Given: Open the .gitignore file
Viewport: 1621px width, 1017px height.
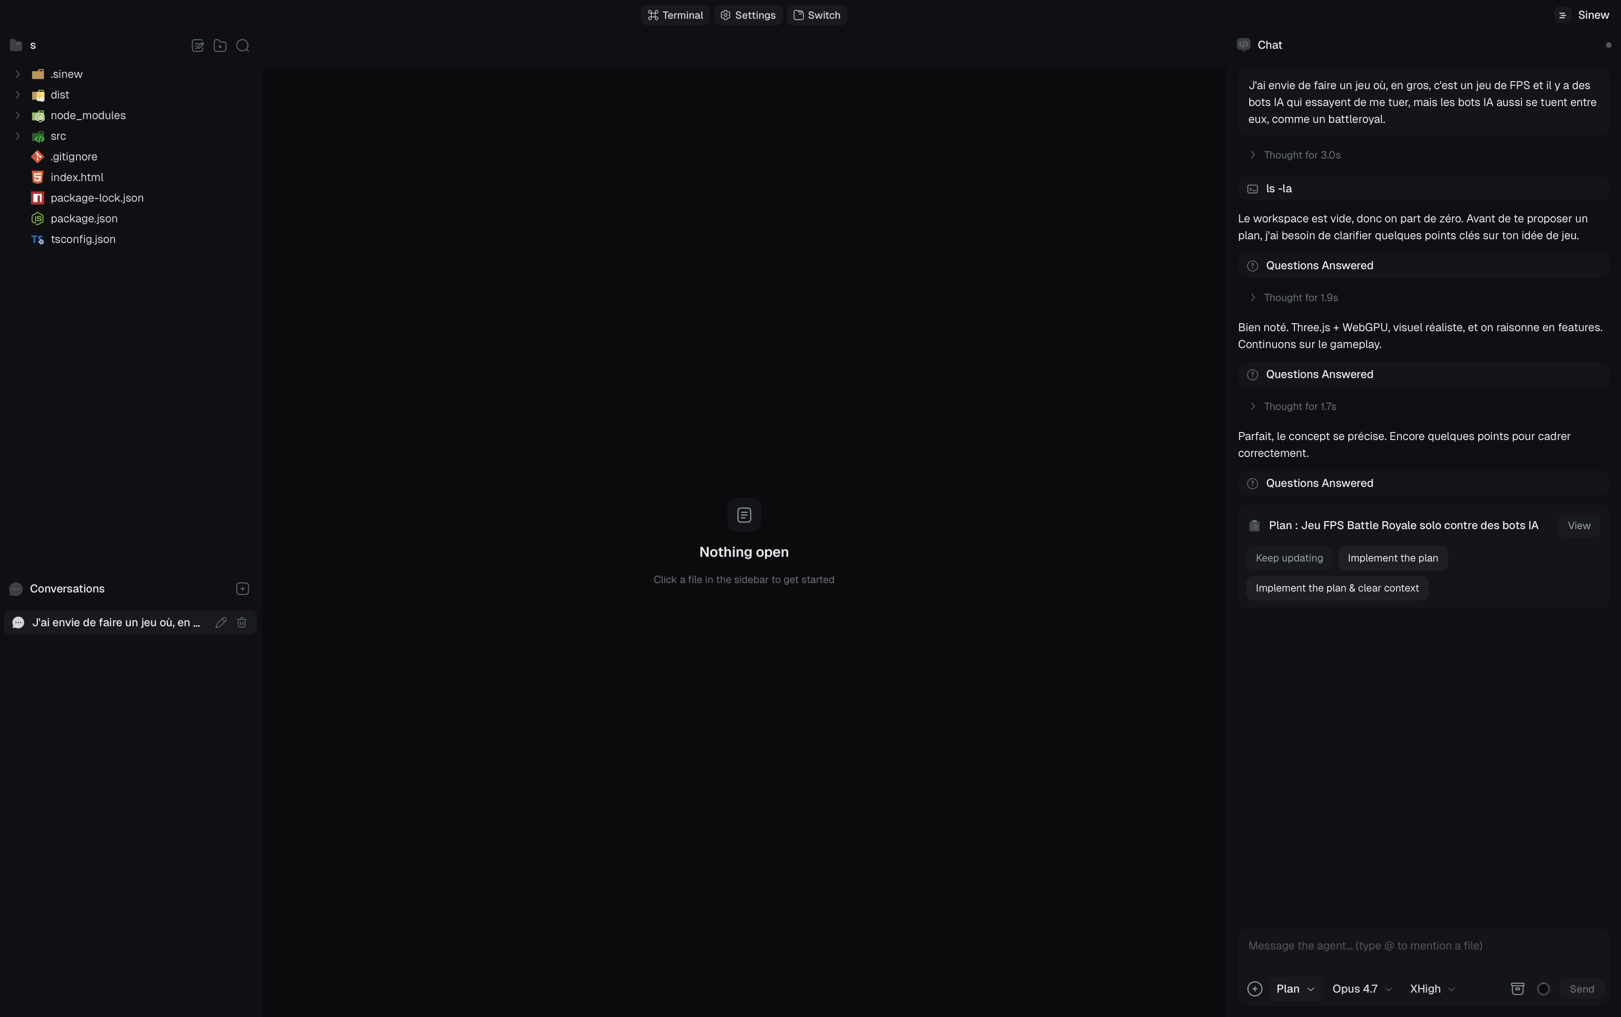Looking at the screenshot, I should pos(73,157).
